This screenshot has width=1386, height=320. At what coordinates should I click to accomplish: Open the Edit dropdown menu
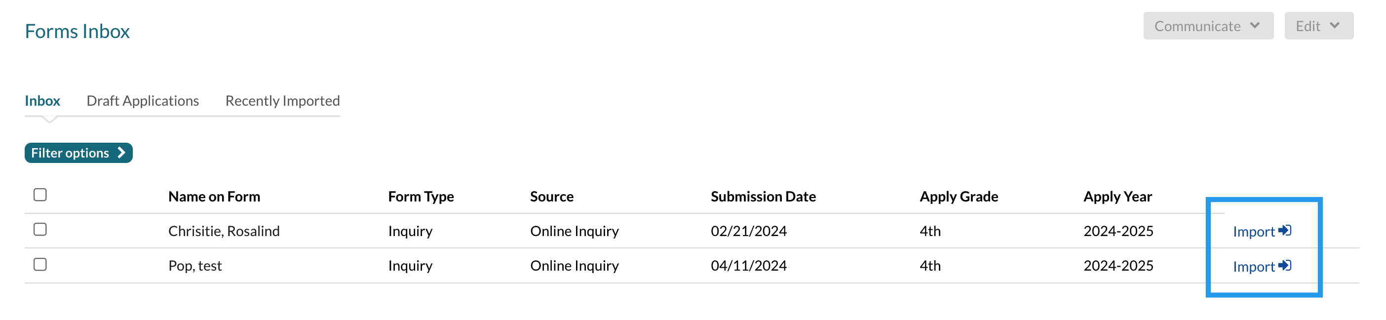[1318, 26]
